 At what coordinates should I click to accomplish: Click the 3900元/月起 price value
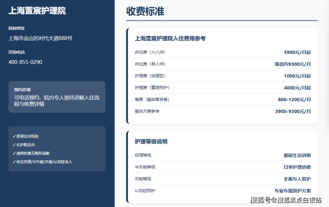tap(297, 52)
